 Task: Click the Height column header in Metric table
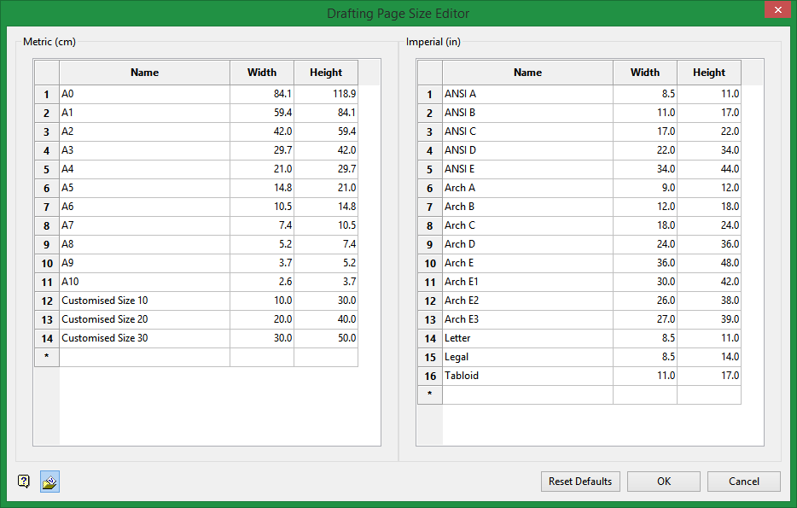click(325, 73)
